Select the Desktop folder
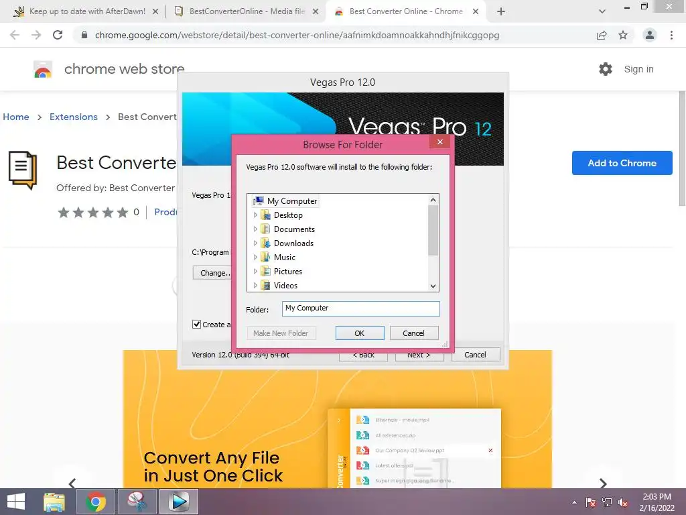Image resolution: width=686 pixels, height=515 pixels. point(288,215)
